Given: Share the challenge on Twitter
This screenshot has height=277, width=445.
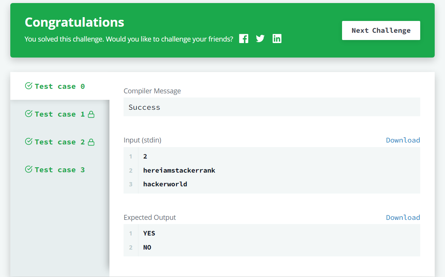Looking at the screenshot, I should coord(260,38).
